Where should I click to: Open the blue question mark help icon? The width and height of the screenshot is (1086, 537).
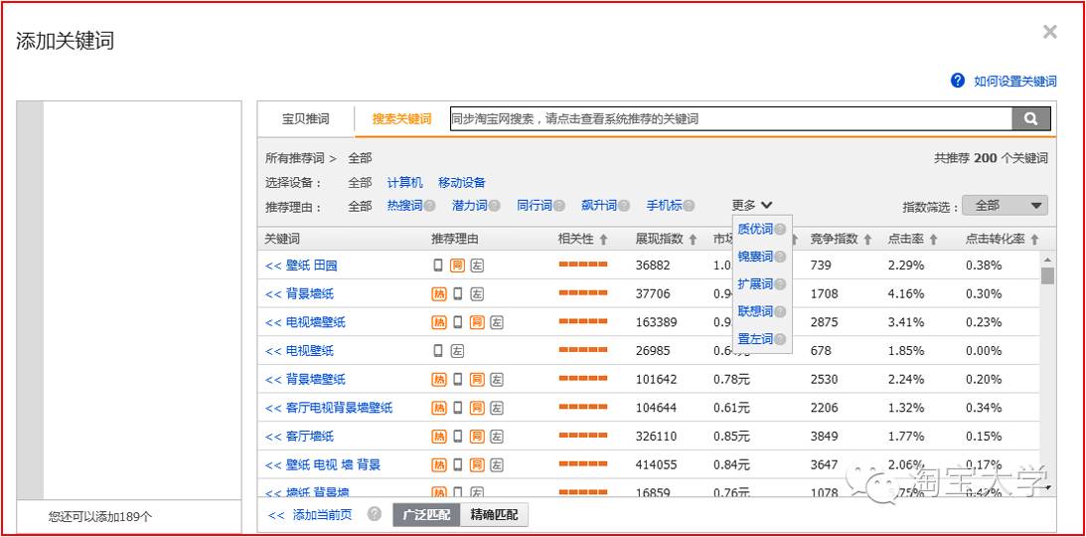[x=958, y=81]
